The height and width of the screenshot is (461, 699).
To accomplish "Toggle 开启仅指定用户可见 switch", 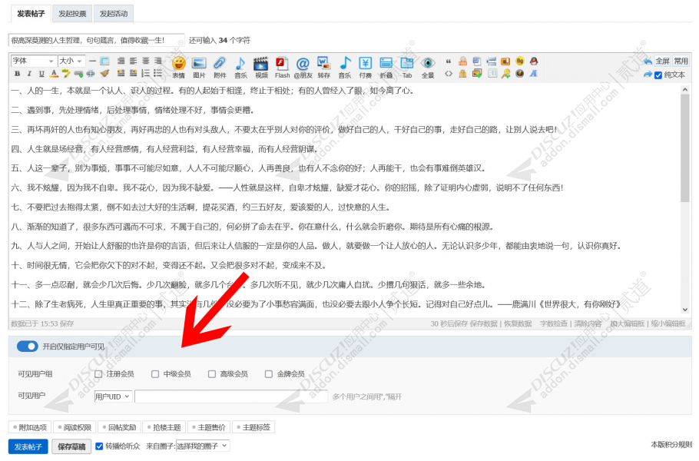I will coord(27,347).
